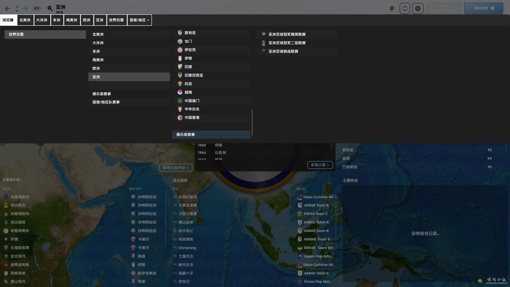Click the 中华台北 badge icon
This screenshot has height=287, width=510.
pos(180,109)
